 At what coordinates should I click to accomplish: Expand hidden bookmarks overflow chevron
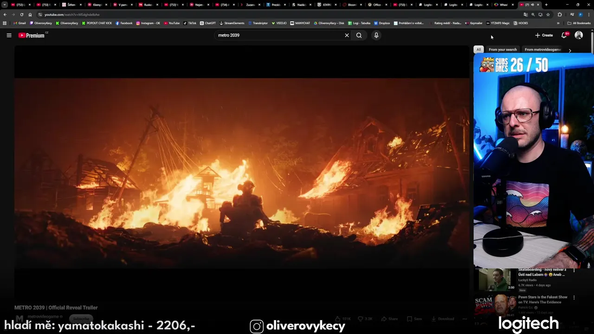[x=558, y=23]
